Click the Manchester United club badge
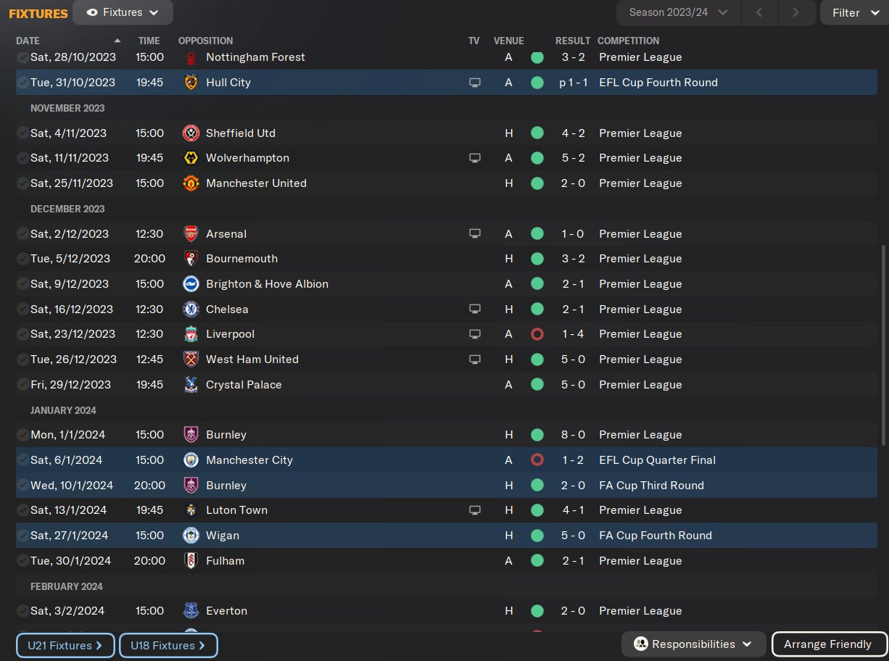Viewport: 889px width, 661px height. tap(191, 183)
